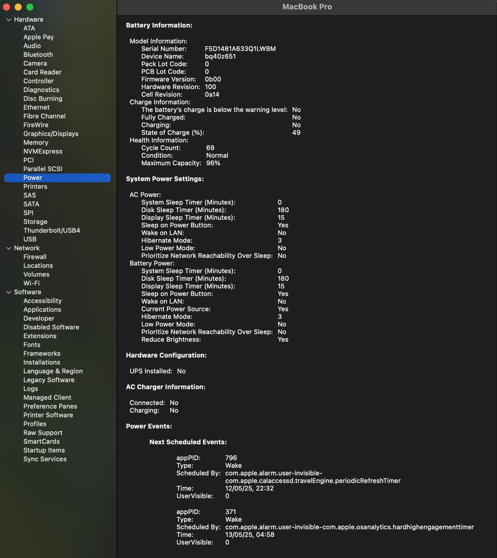Open FireWire information

36,125
